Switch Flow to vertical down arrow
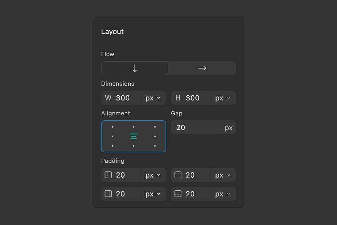Screen dimensions: 337x225 click(x=134, y=68)
